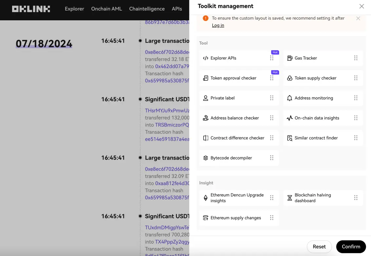Follow the Log in link
Image resolution: width=371 pixels, height=256 pixels.
[x=218, y=25]
